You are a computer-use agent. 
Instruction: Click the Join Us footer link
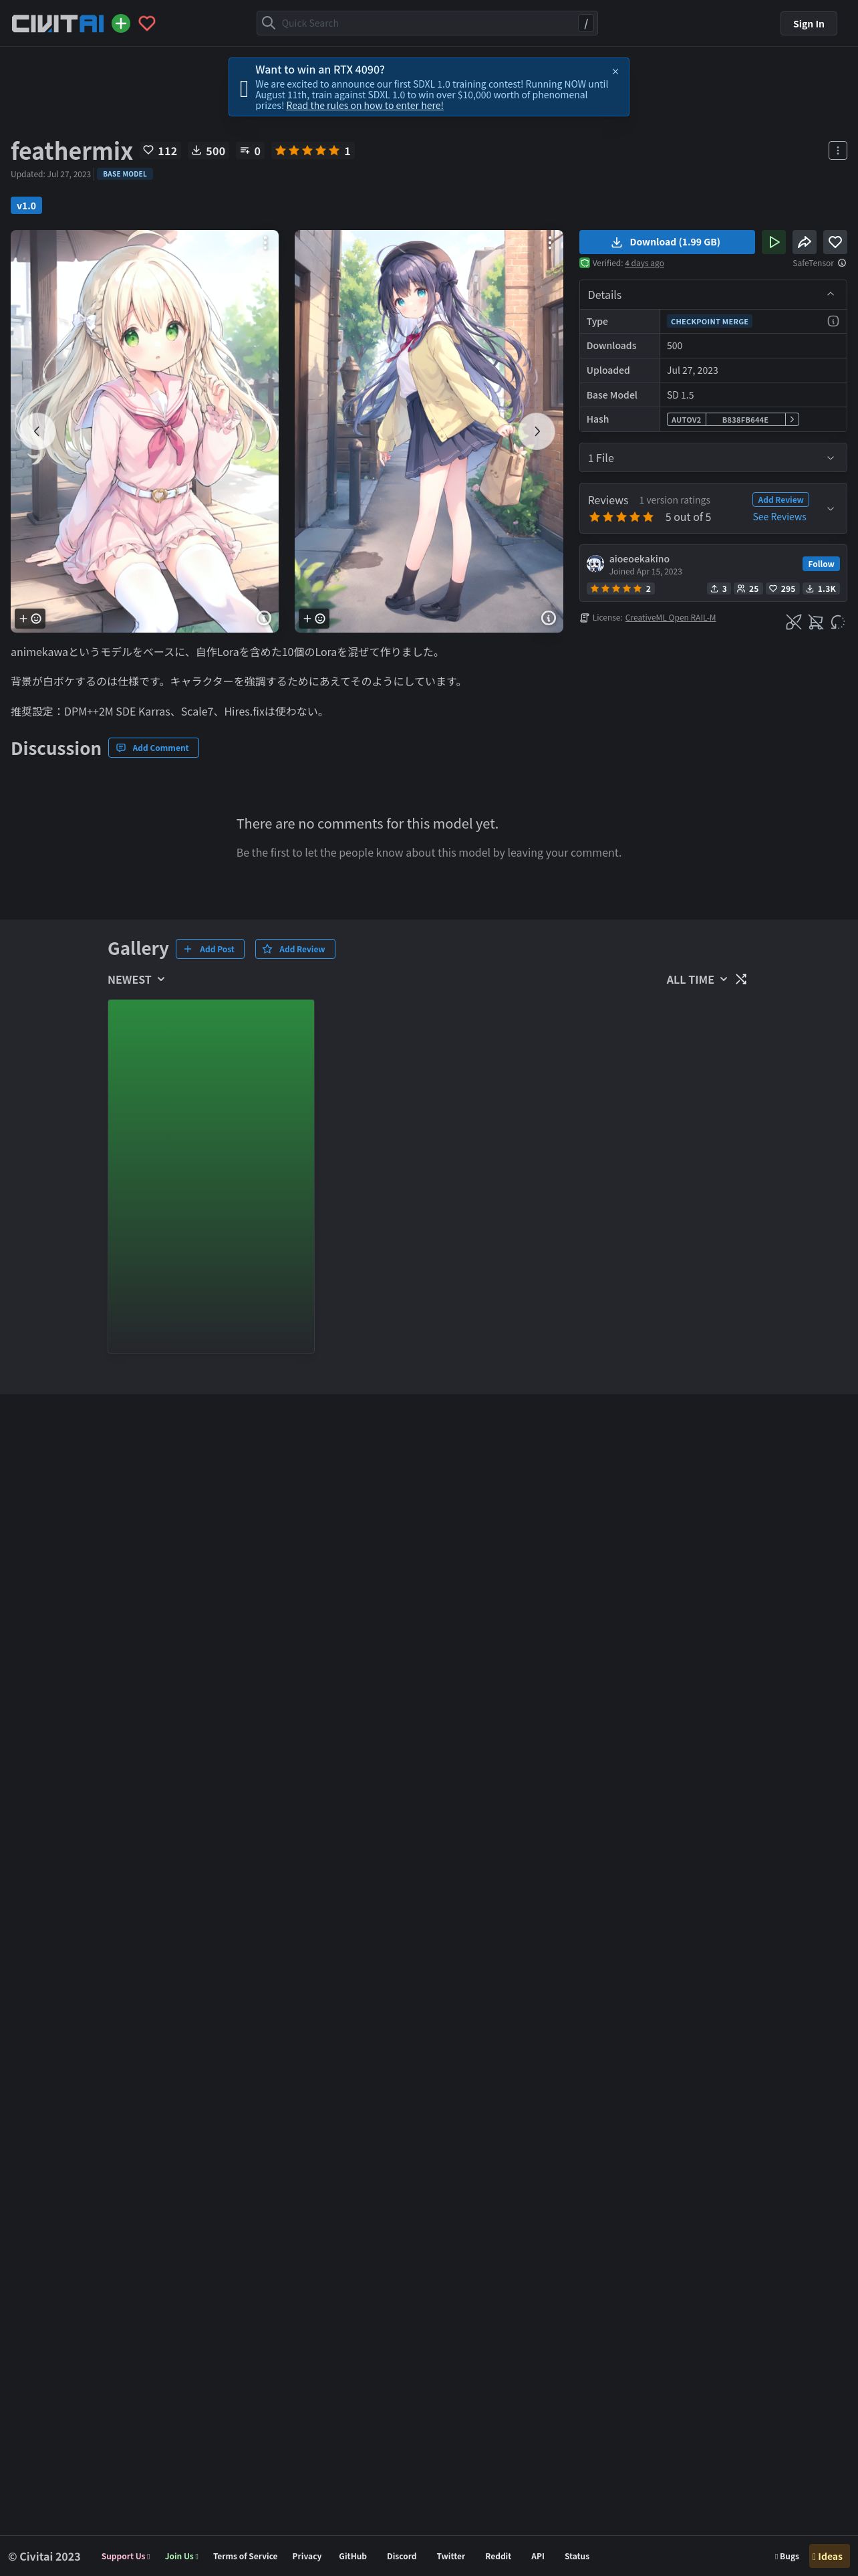pos(181,2556)
